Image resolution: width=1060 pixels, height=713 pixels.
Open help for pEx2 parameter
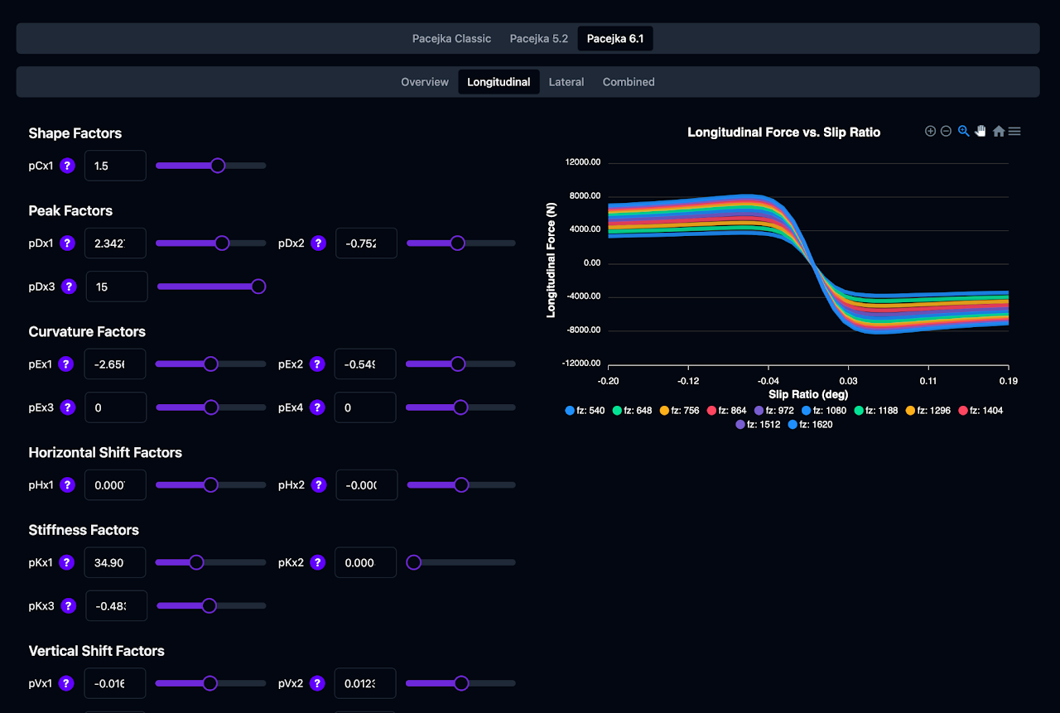click(x=317, y=364)
